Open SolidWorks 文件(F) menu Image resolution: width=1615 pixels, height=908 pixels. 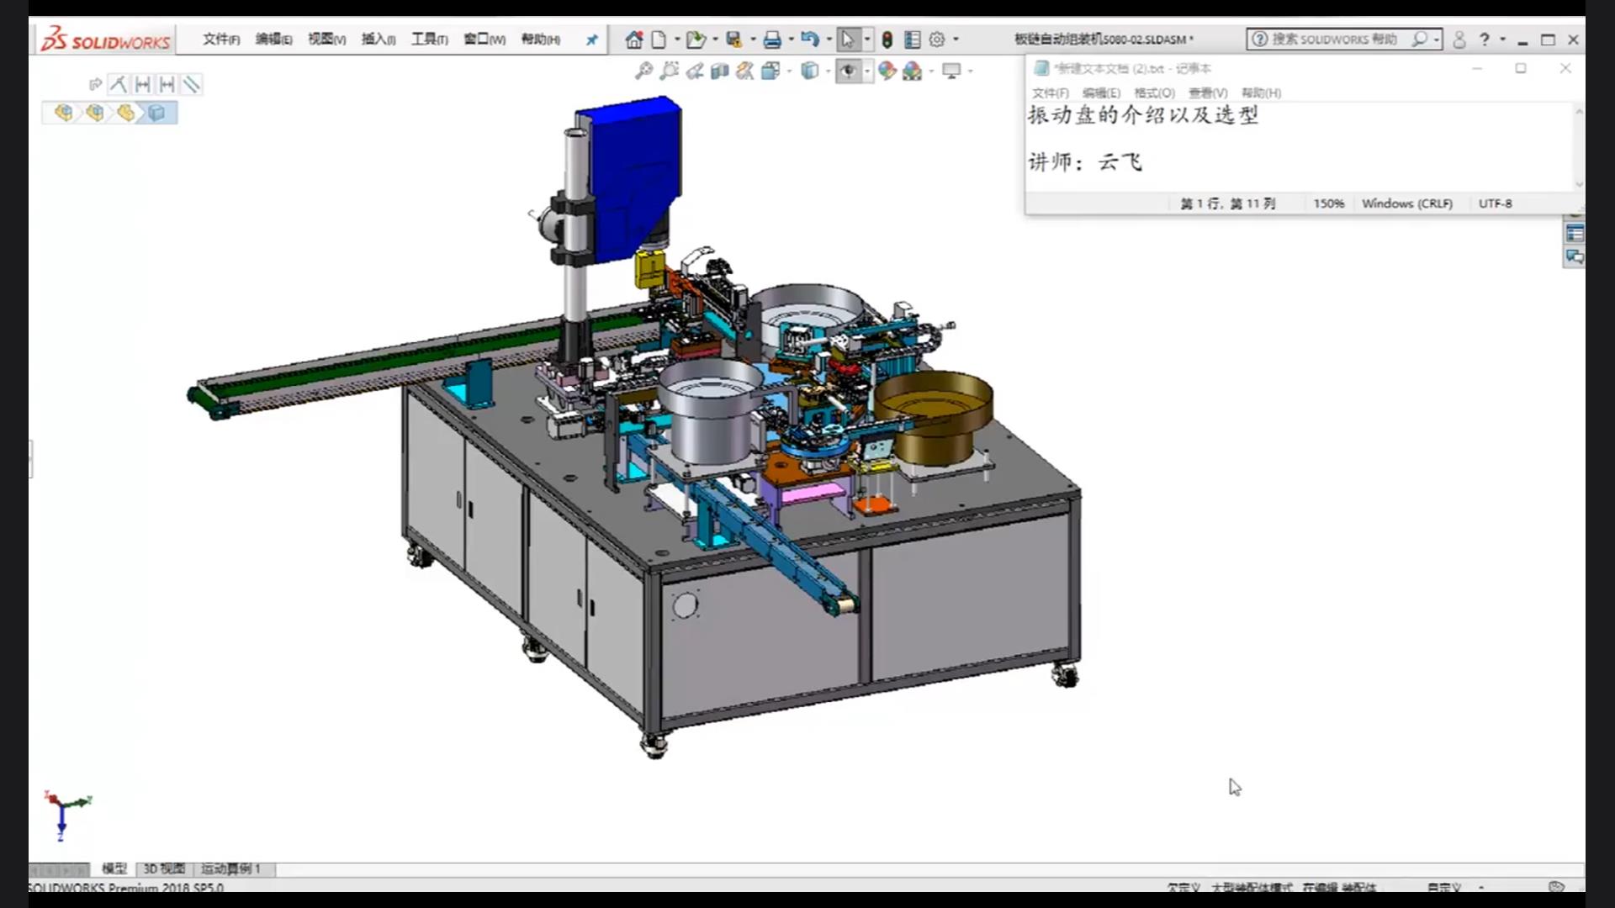coord(221,40)
